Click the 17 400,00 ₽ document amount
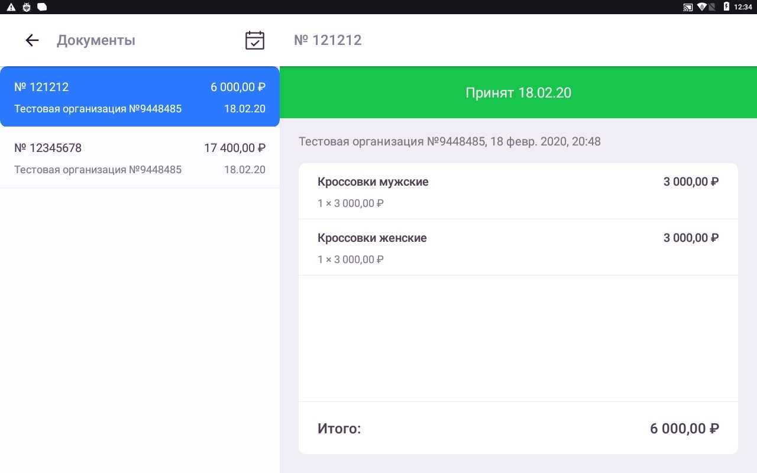Screen dimensions: 757x473 click(x=235, y=148)
